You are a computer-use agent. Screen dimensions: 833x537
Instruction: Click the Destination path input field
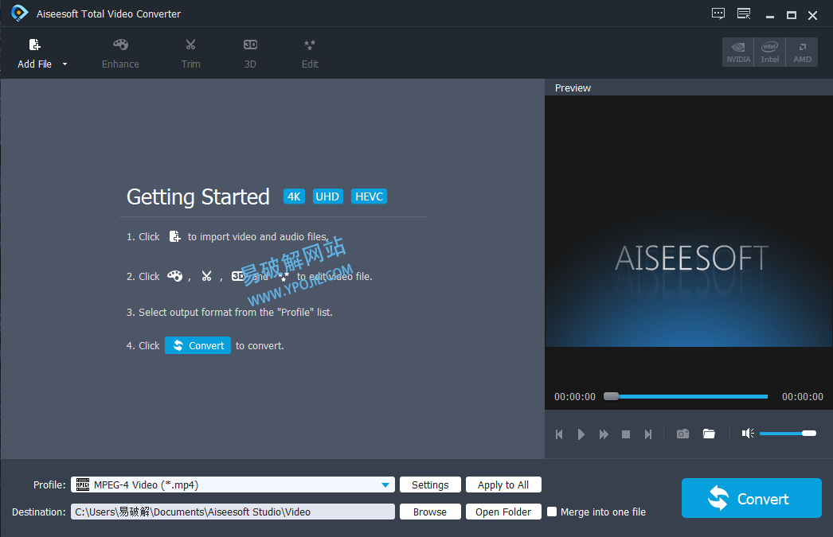click(233, 512)
